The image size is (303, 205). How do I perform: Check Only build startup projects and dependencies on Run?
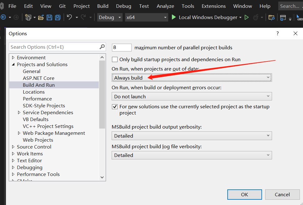(x=115, y=59)
